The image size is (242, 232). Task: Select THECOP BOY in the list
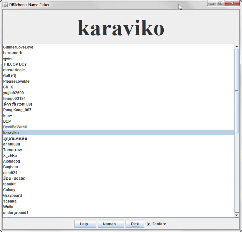(x=118, y=64)
